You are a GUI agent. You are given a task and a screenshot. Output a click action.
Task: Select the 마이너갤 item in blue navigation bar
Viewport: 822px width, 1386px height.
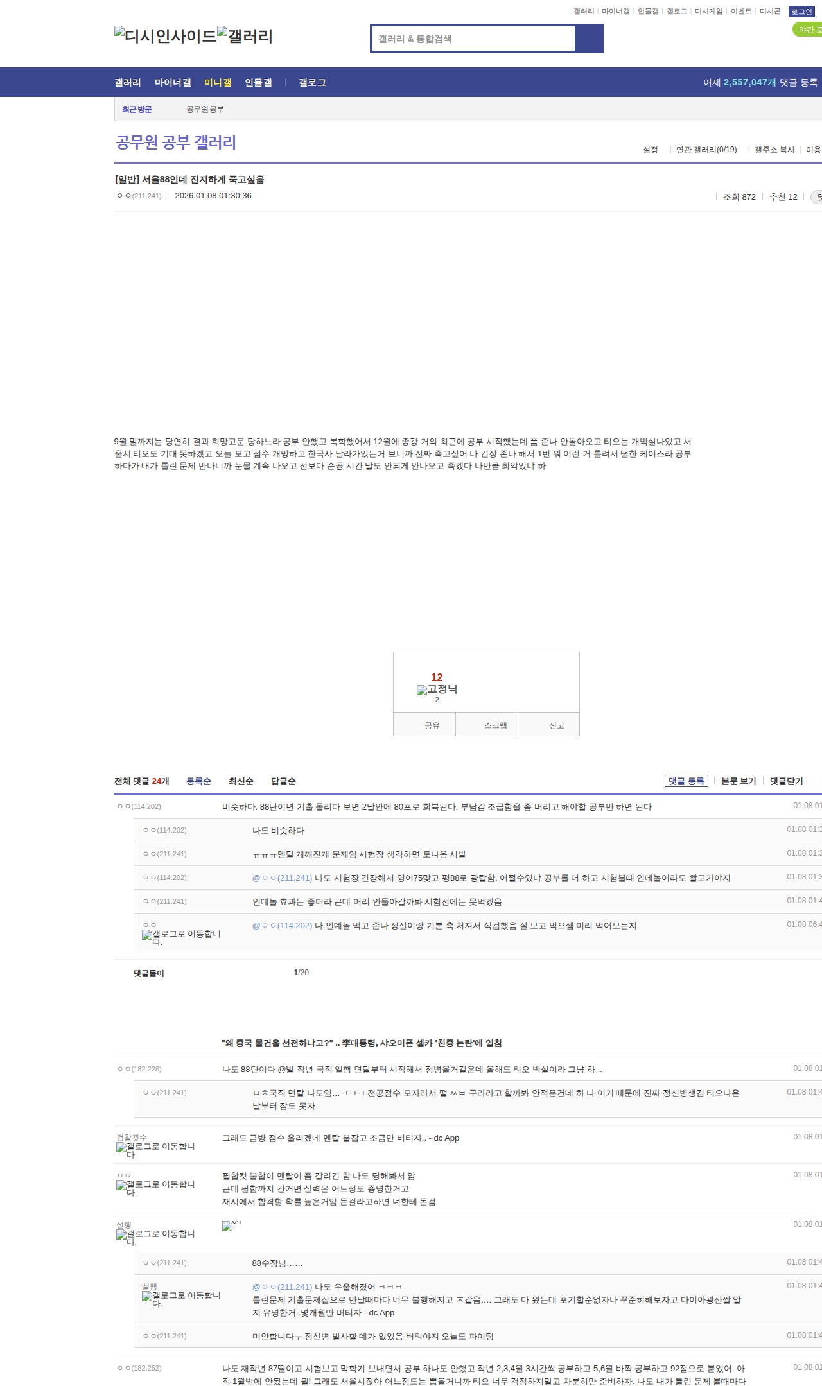(x=173, y=83)
